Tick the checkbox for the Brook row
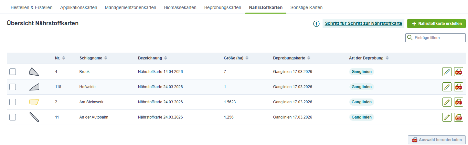468x145 pixels. click(x=13, y=72)
